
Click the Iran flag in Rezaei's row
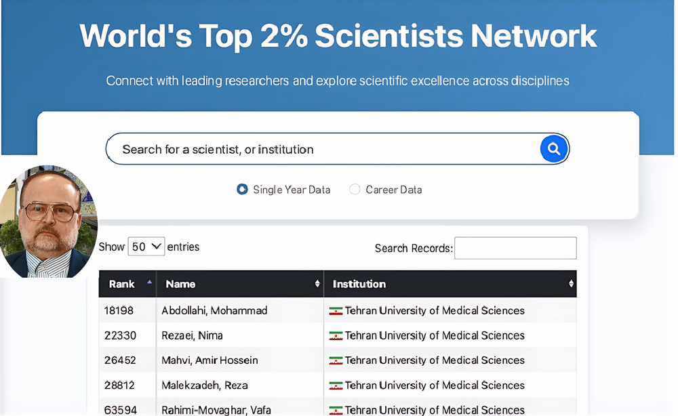click(x=336, y=335)
